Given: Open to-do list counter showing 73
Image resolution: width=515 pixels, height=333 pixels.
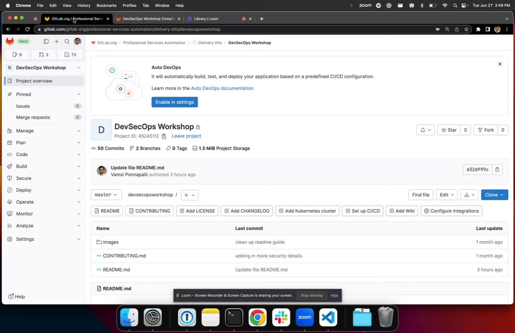Looking at the screenshot, I should 70,55.
